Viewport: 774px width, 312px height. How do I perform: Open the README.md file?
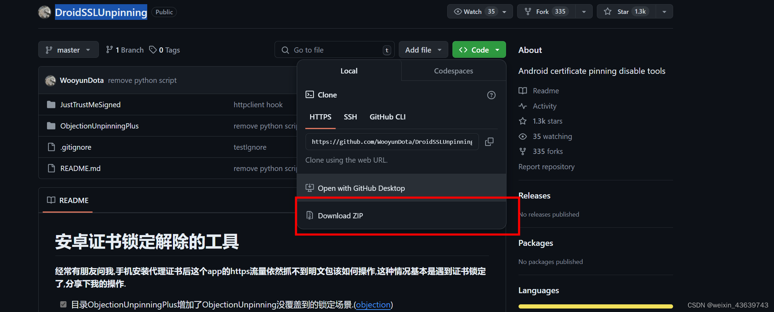tap(80, 168)
